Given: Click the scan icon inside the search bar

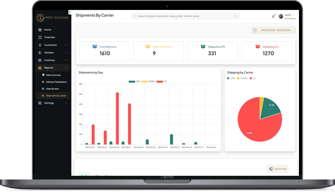Looking at the screenshot, I should point(235,16).
